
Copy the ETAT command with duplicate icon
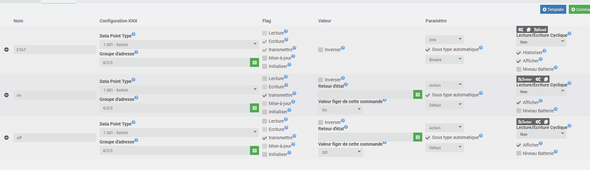coord(529,29)
